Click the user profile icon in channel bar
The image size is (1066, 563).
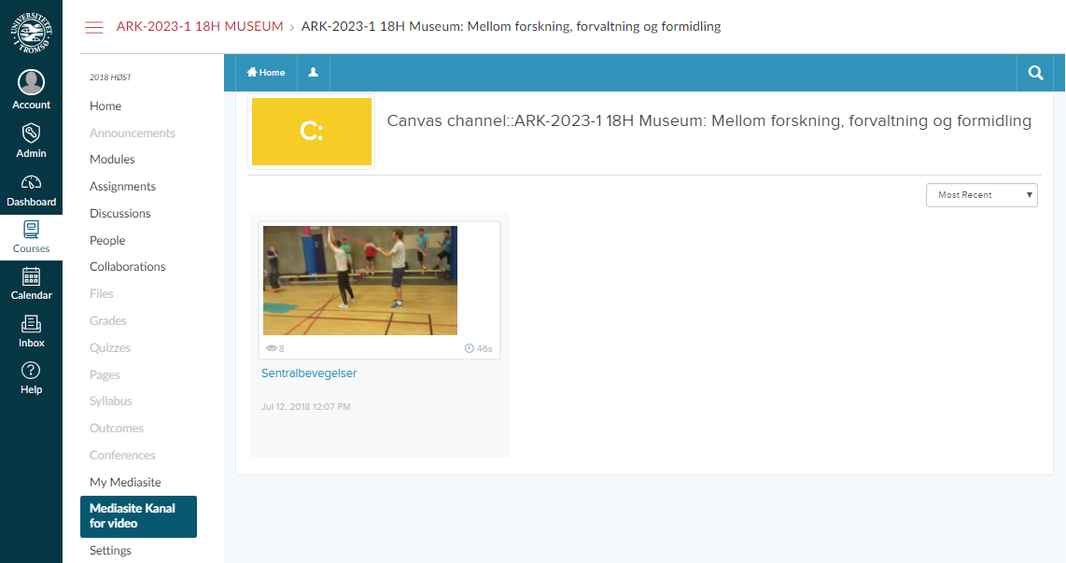click(x=314, y=73)
